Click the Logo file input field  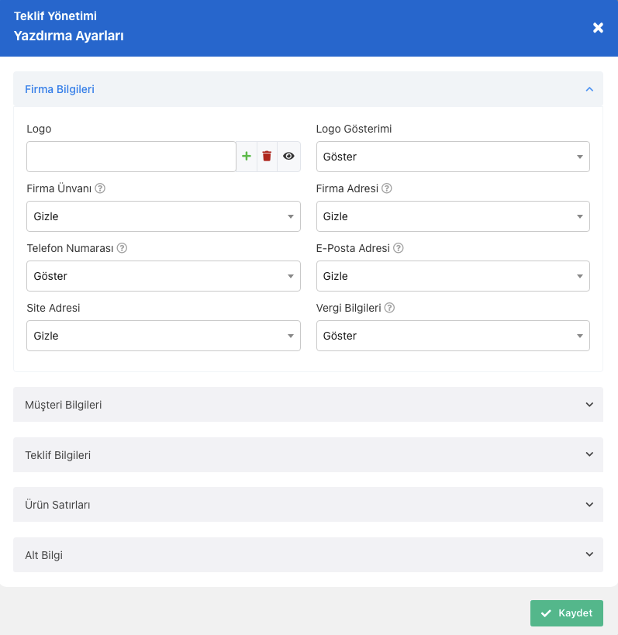[x=131, y=157]
